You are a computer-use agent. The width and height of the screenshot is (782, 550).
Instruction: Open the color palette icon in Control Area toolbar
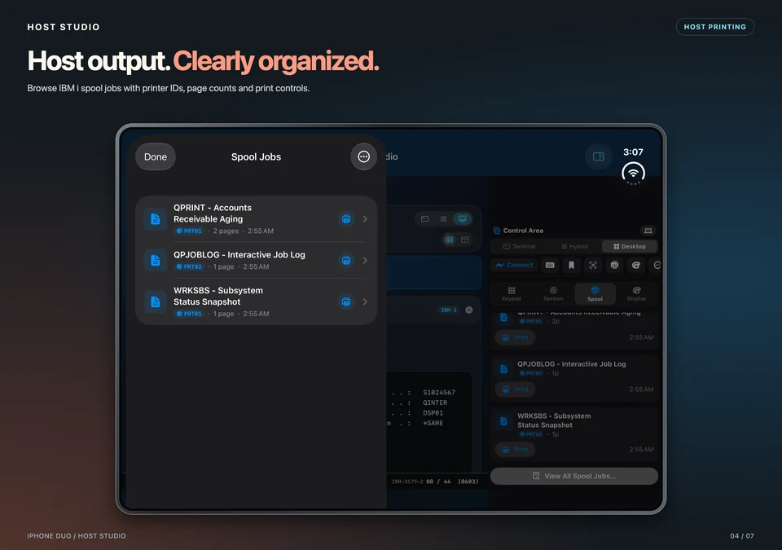(x=636, y=265)
